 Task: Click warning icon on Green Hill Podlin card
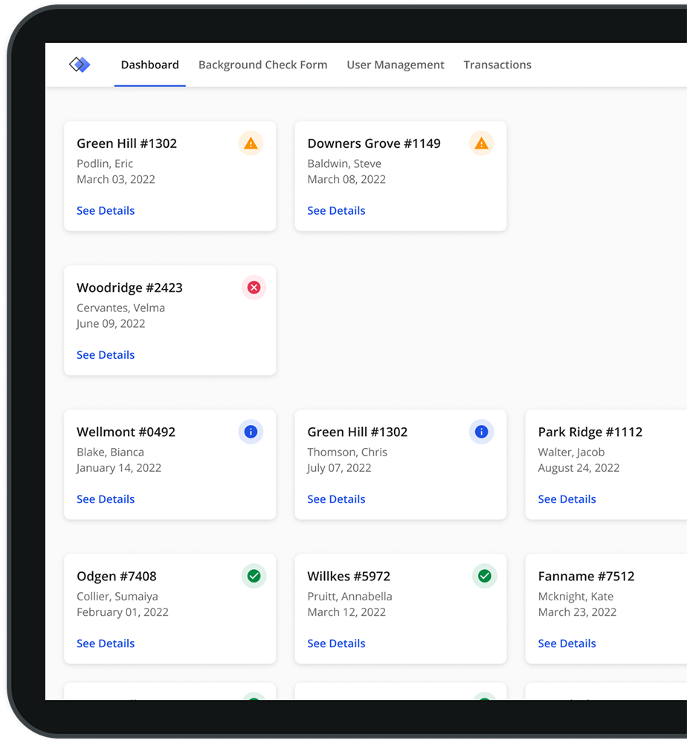[251, 143]
